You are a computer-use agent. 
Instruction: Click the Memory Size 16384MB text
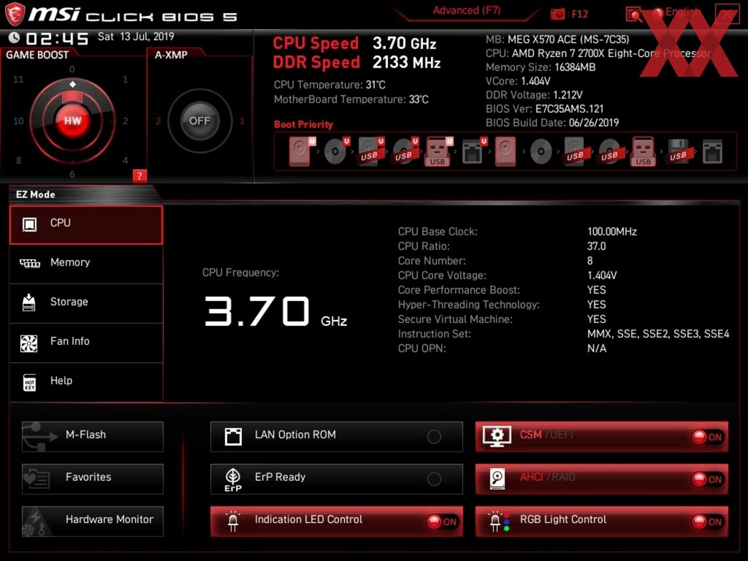(541, 67)
